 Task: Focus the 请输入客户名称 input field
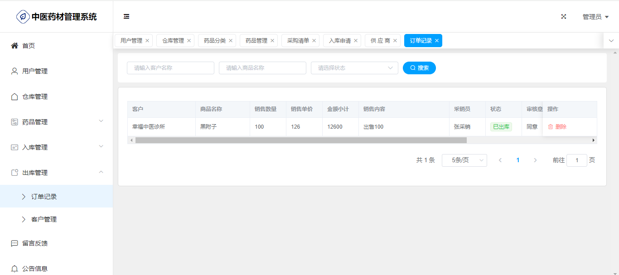pyautogui.click(x=170, y=68)
